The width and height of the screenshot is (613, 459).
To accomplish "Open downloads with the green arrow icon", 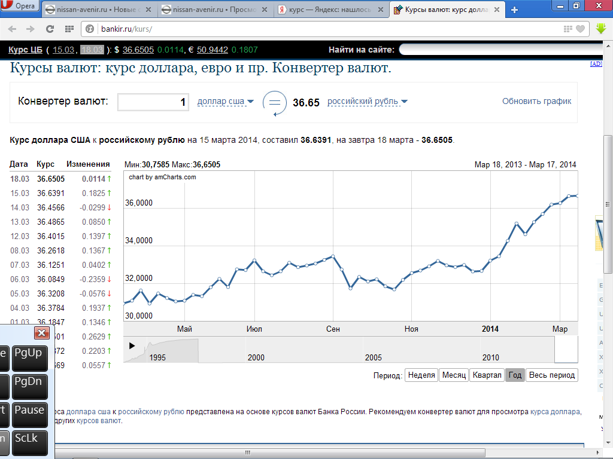I will 601,29.
